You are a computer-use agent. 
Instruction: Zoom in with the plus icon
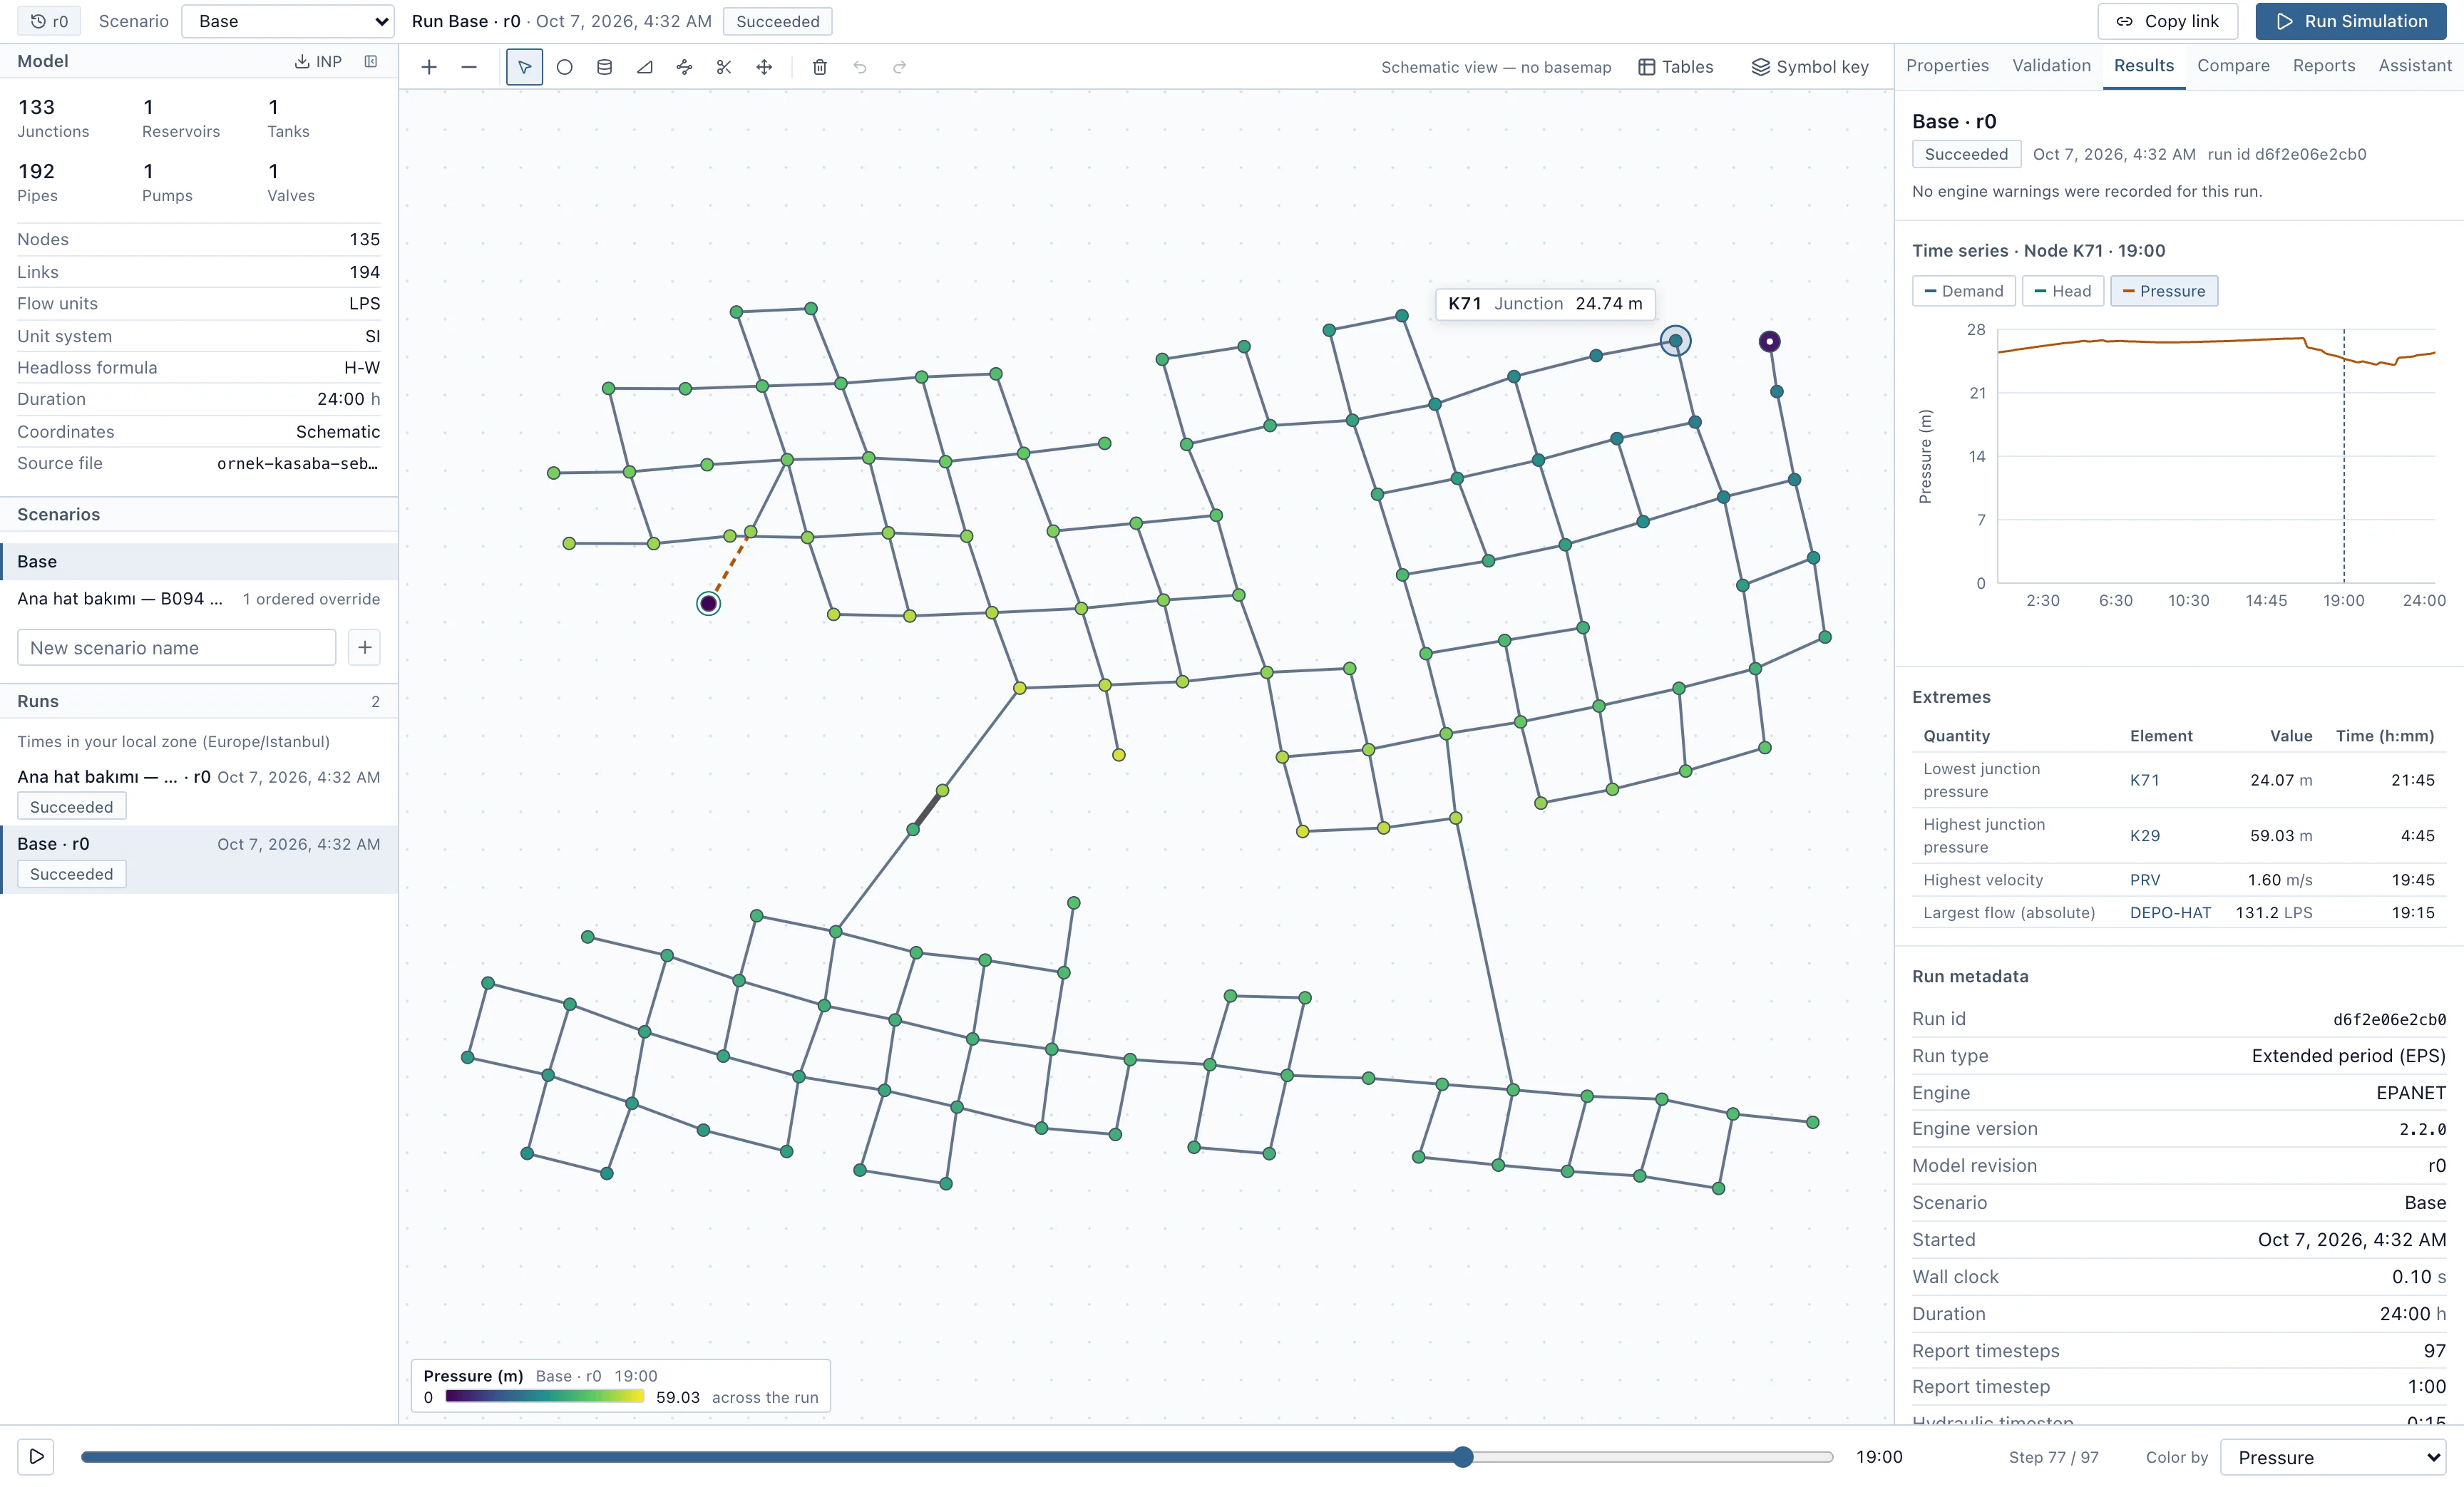[429, 67]
